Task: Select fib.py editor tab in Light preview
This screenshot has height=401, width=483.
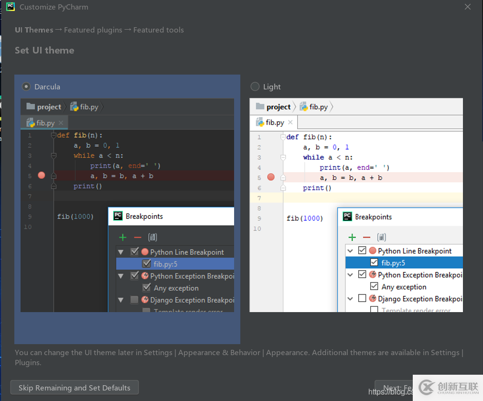Action: pos(274,122)
